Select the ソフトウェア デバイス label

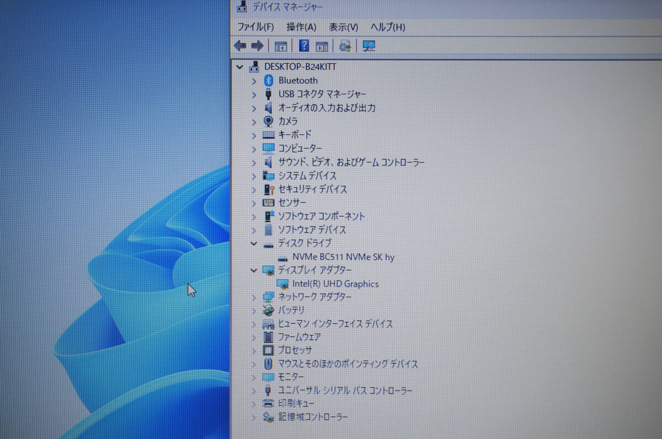tap(312, 230)
